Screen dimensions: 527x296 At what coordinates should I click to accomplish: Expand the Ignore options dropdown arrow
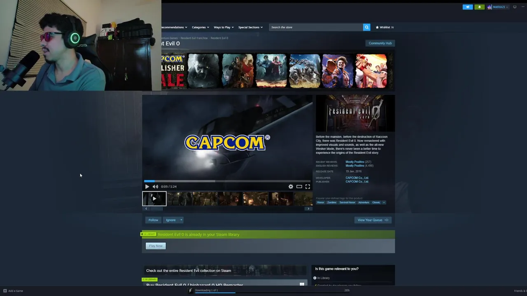coord(181,220)
